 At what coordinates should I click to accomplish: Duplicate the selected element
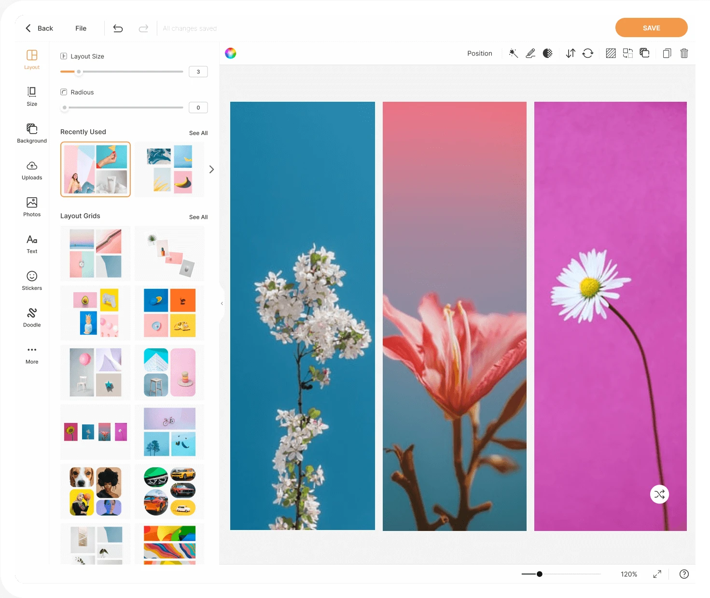667,53
